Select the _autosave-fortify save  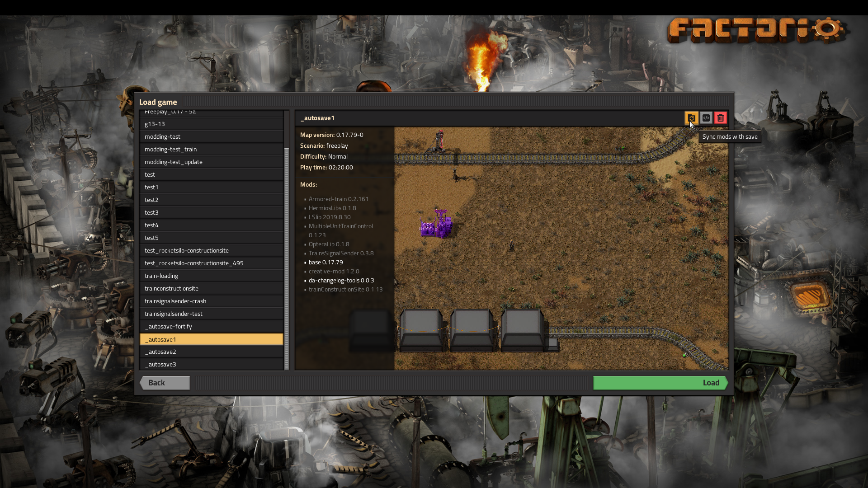pos(212,326)
